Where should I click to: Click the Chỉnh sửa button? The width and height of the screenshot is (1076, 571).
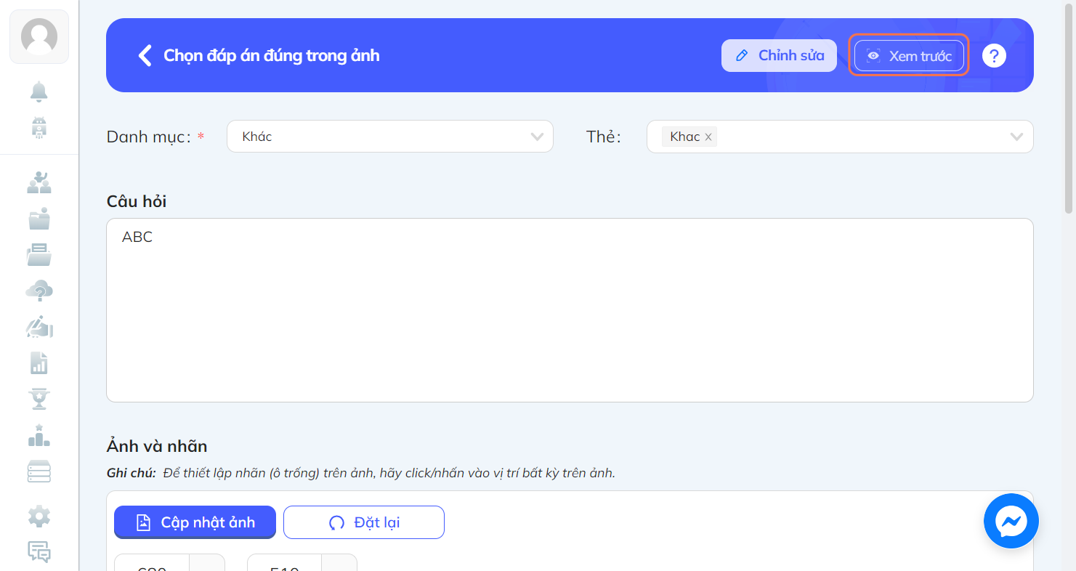(x=779, y=55)
